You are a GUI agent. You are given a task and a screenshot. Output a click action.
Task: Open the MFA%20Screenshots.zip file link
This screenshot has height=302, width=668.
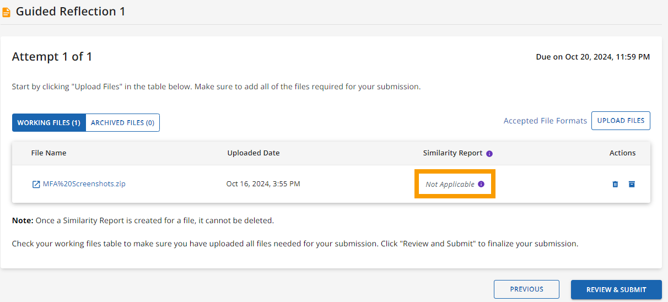(x=84, y=184)
